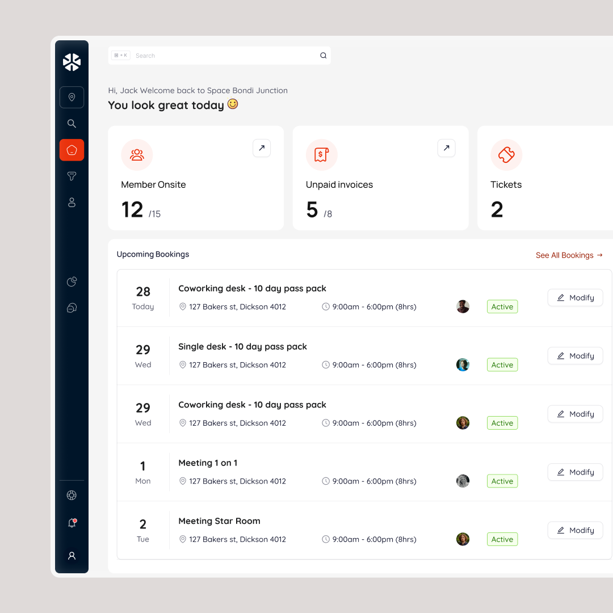613x613 pixels.
Task: Click the Space logo at the top
Action: point(72,62)
